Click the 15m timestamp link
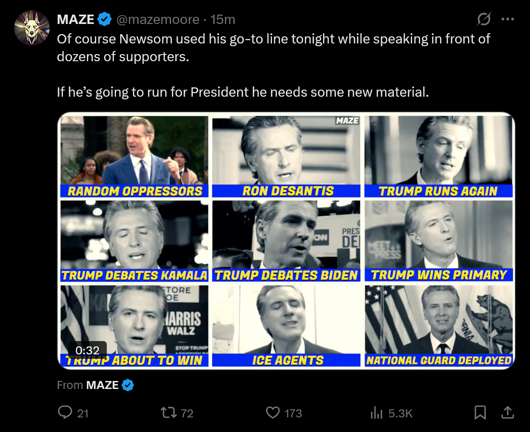 (223, 20)
